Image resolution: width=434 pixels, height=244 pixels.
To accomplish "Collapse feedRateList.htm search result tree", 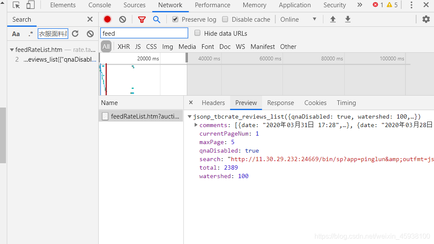I will 12,50.
